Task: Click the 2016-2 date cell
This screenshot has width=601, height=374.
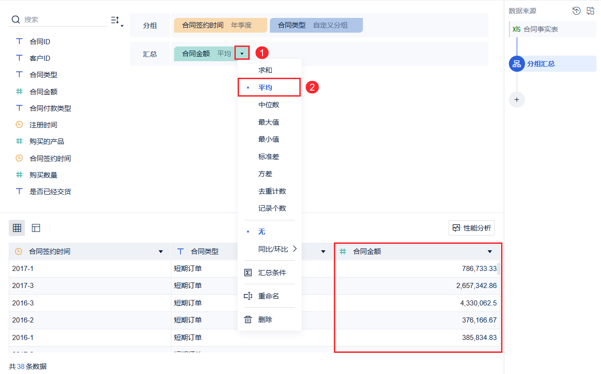Action: click(x=90, y=320)
